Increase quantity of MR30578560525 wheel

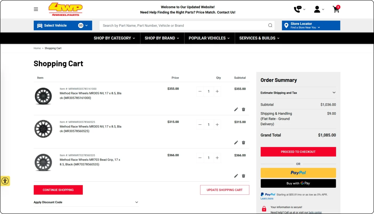tap(217, 124)
